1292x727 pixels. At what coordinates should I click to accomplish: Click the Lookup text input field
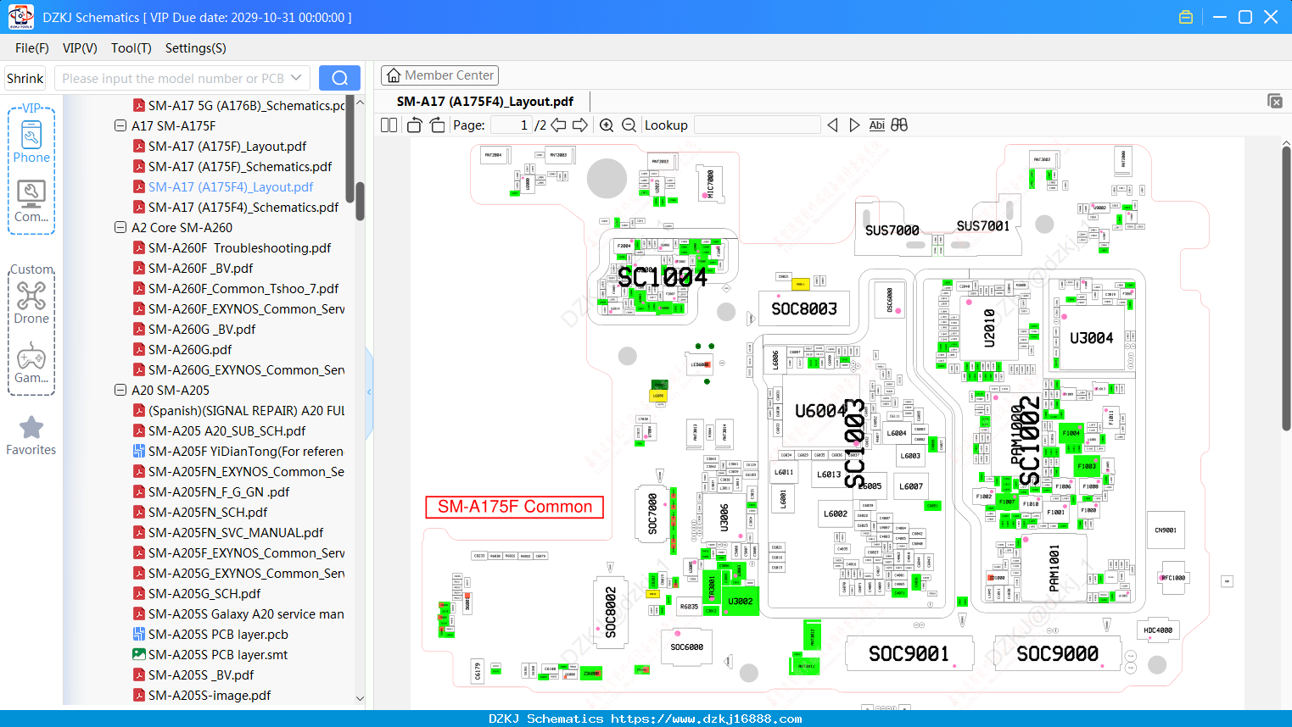[x=757, y=125]
